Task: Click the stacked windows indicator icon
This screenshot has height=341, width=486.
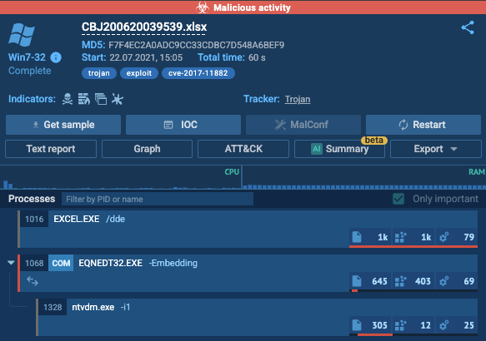Action: tap(101, 99)
